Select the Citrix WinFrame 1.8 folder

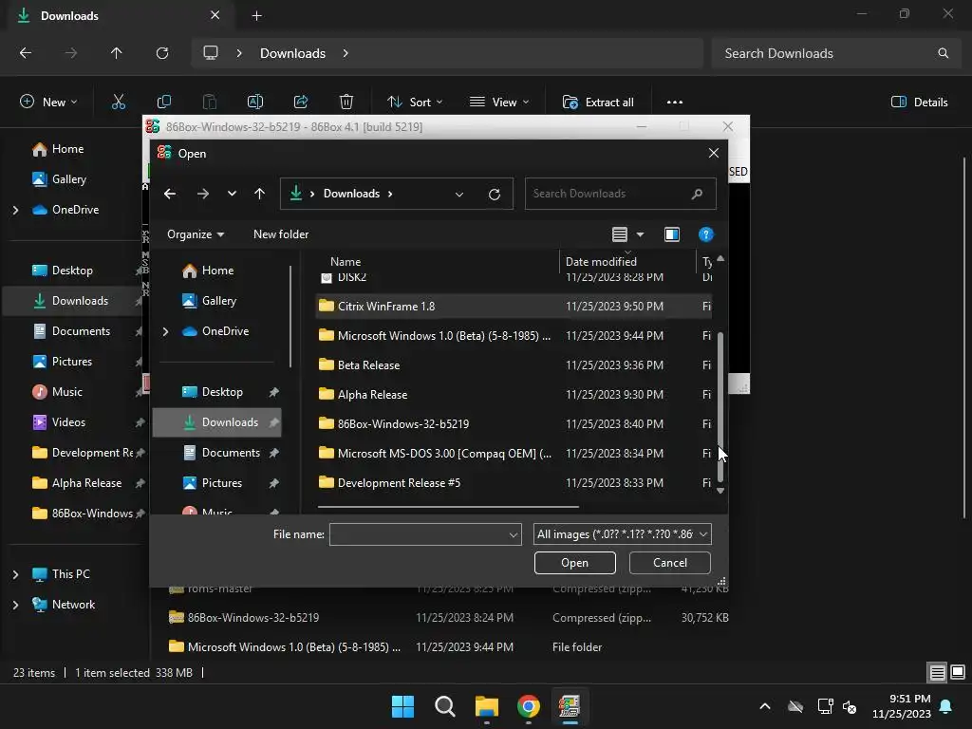[x=514, y=307]
